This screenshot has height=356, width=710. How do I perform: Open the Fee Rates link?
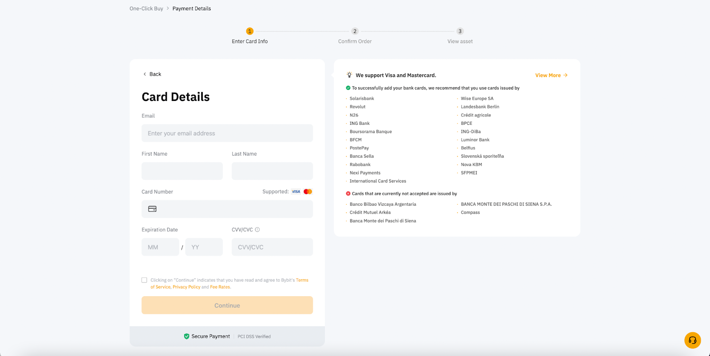220,287
